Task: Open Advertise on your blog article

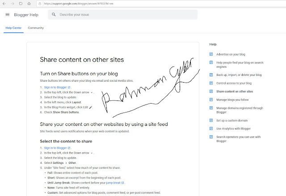Action: [x=231, y=54]
